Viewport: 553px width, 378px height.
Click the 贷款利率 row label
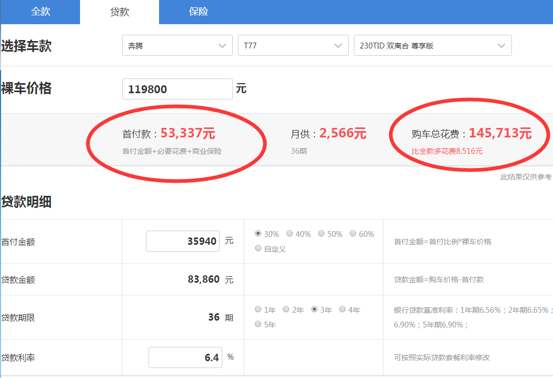tap(18, 357)
